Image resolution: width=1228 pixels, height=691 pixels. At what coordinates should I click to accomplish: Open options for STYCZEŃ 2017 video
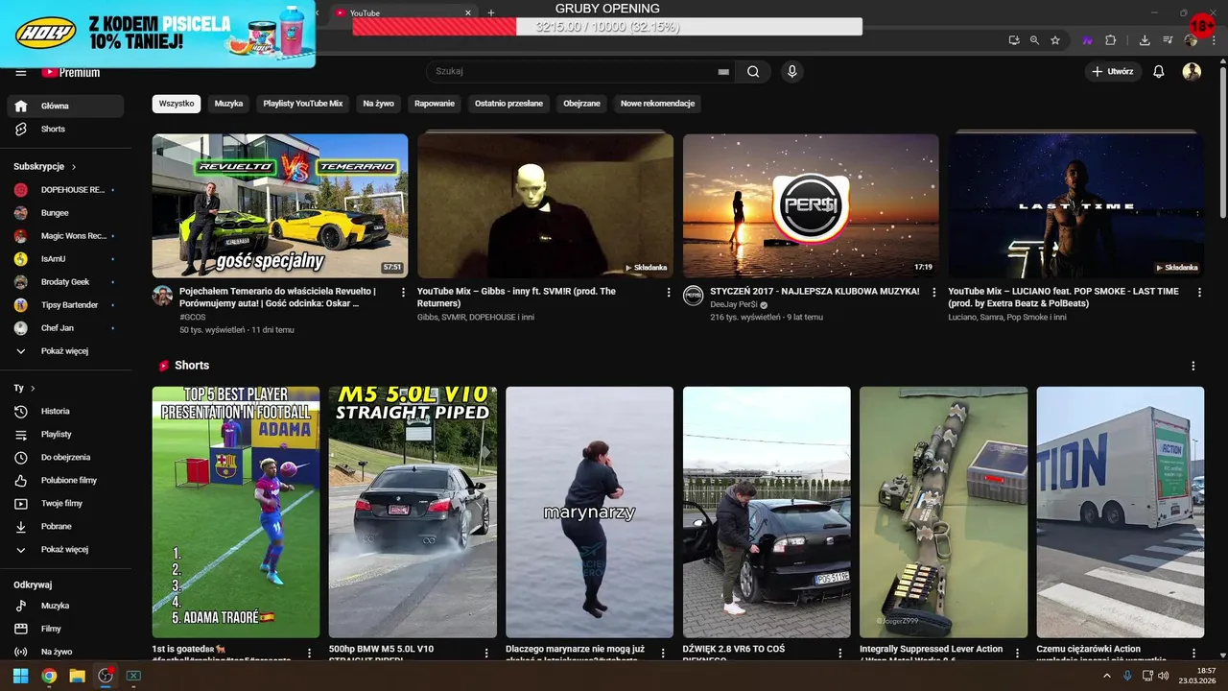(934, 292)
